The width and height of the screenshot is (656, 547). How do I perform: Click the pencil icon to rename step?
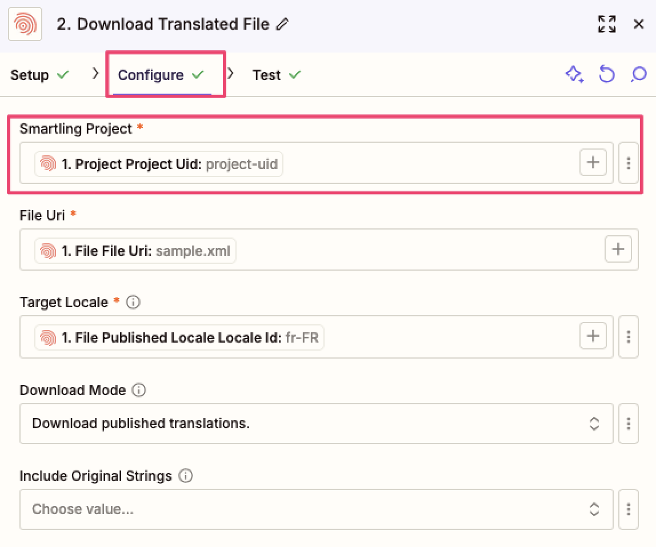282,25
